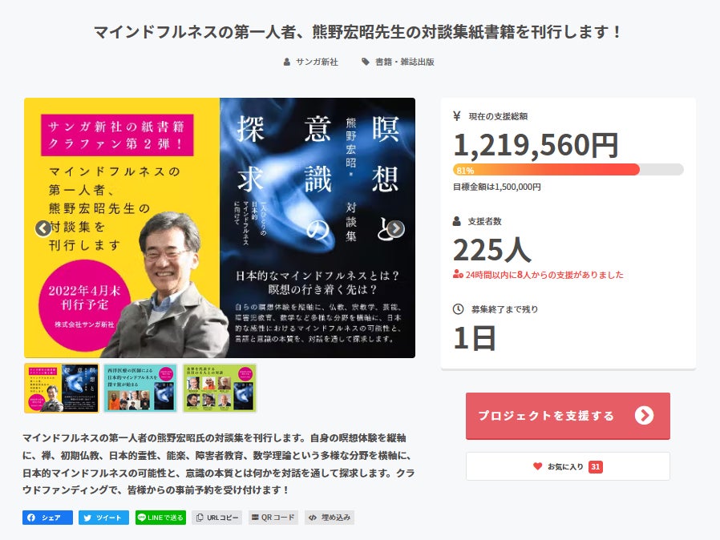Click プロジェクトを支援する button
This screenshot has height=540, width=720.
[568, 416]
